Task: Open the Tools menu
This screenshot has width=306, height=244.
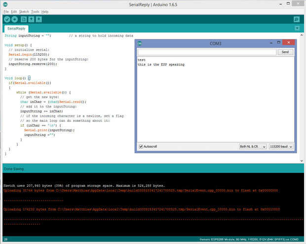Action: [36, 12]
